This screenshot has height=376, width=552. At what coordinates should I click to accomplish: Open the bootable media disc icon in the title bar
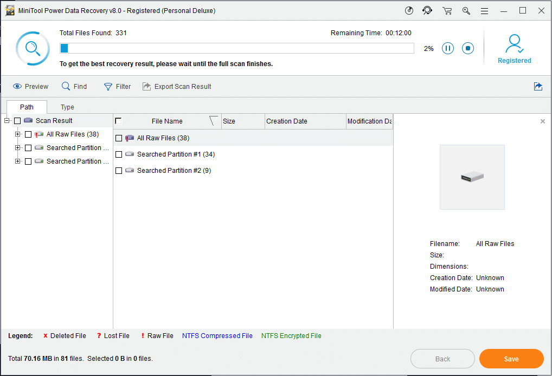pos(409,10)
